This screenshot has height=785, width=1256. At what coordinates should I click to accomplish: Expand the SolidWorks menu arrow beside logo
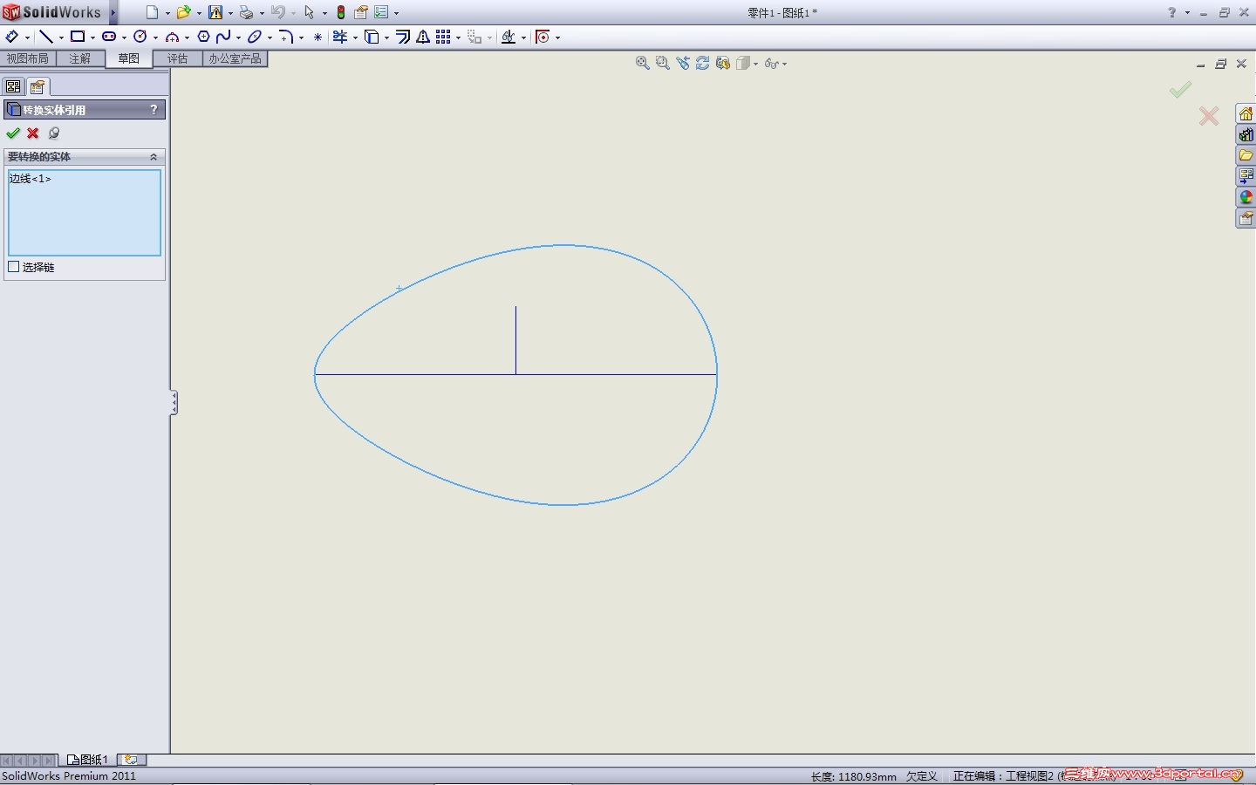[113, 12]
